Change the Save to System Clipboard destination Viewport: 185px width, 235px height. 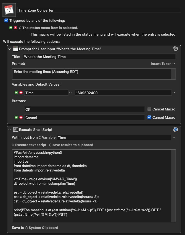coord(42,228)
